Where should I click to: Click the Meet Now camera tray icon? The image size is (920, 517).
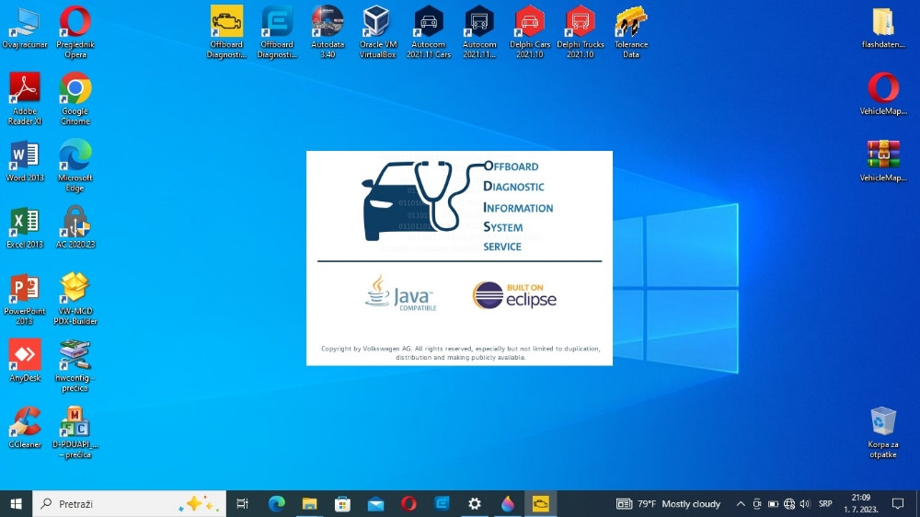coord(757,503)
